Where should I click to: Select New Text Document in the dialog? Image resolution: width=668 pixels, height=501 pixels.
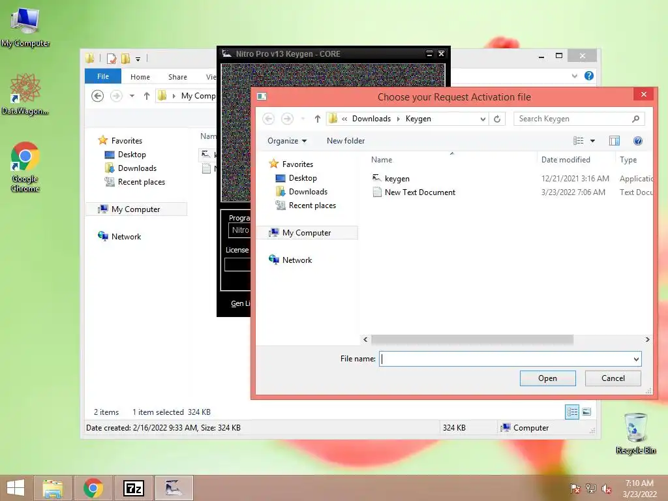pyautogui.click(x=419, y=192)
